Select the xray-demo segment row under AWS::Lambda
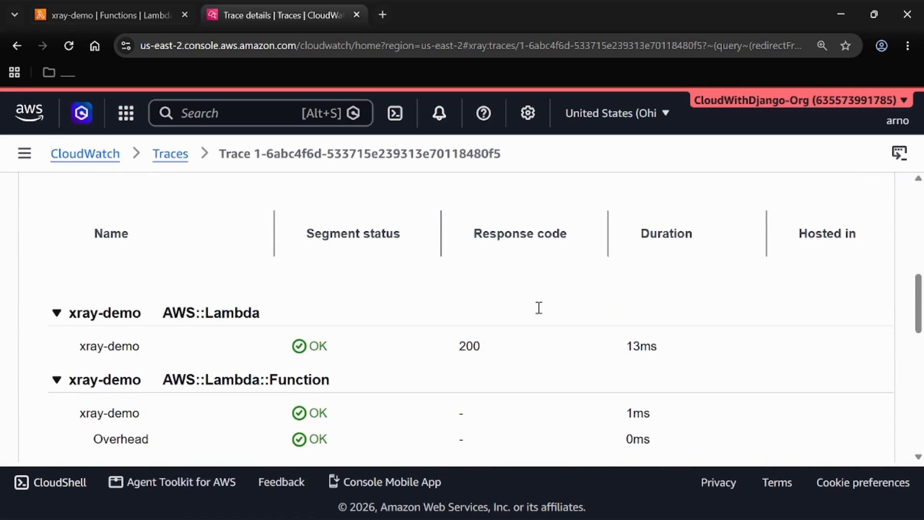The image size is (924, 520). coord(471,346)
